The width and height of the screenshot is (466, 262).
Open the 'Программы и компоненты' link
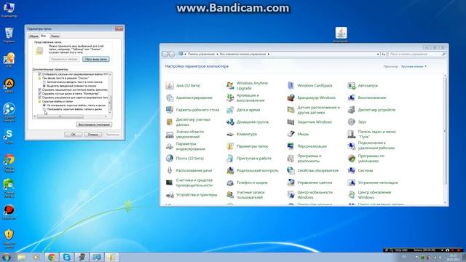click(x=309, y=159)
